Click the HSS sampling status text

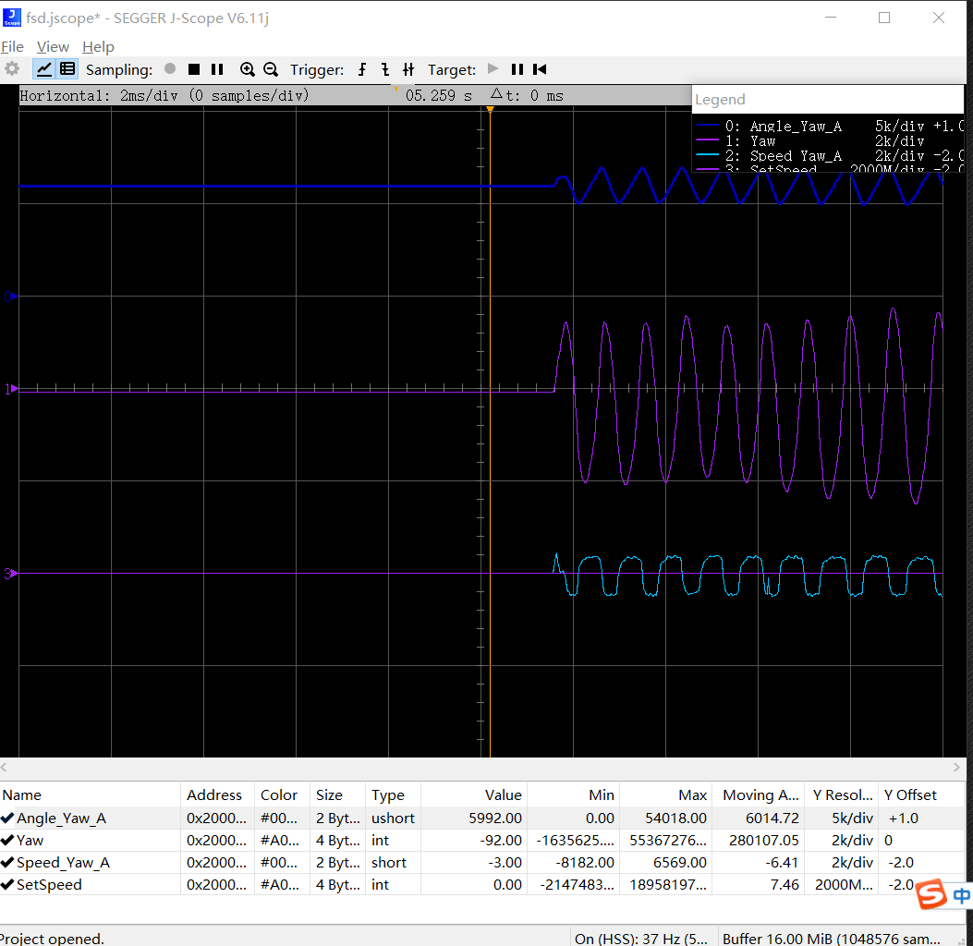coord(643,938)
